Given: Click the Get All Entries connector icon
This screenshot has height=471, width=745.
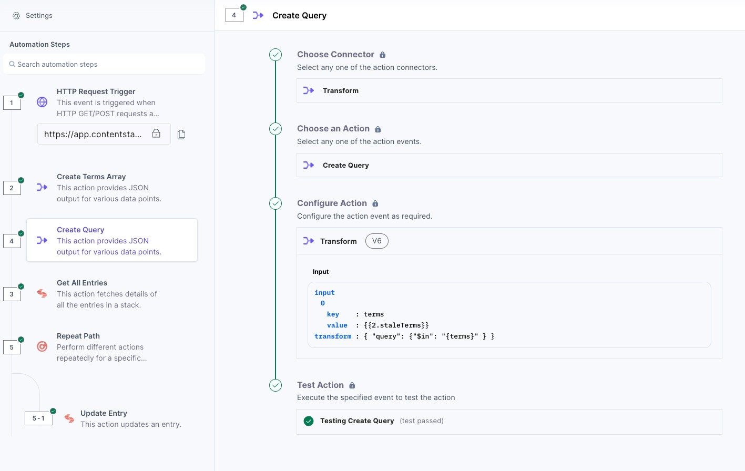Looking at the screenshot, I should pos(42,293).
